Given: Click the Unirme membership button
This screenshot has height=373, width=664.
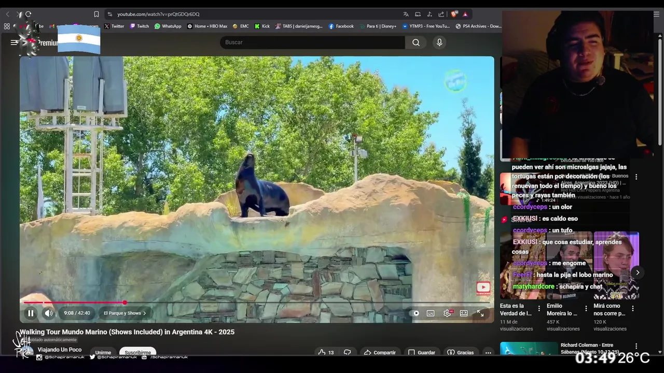Looking at the screenshot, I should point(103,352).
